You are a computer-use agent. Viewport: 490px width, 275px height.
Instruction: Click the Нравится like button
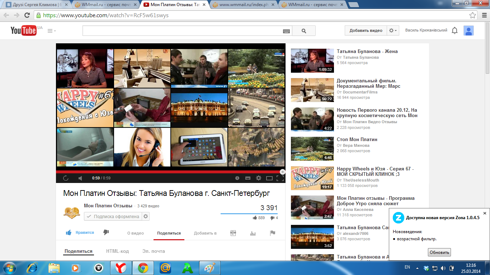coord(80,232)
